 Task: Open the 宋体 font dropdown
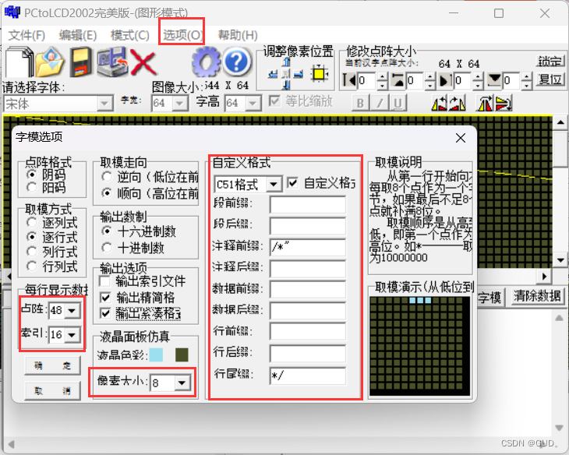[x=104, y=104]
